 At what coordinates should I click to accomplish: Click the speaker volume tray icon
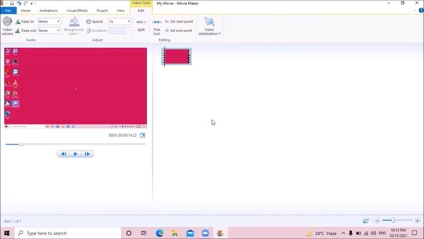[374, 233]
